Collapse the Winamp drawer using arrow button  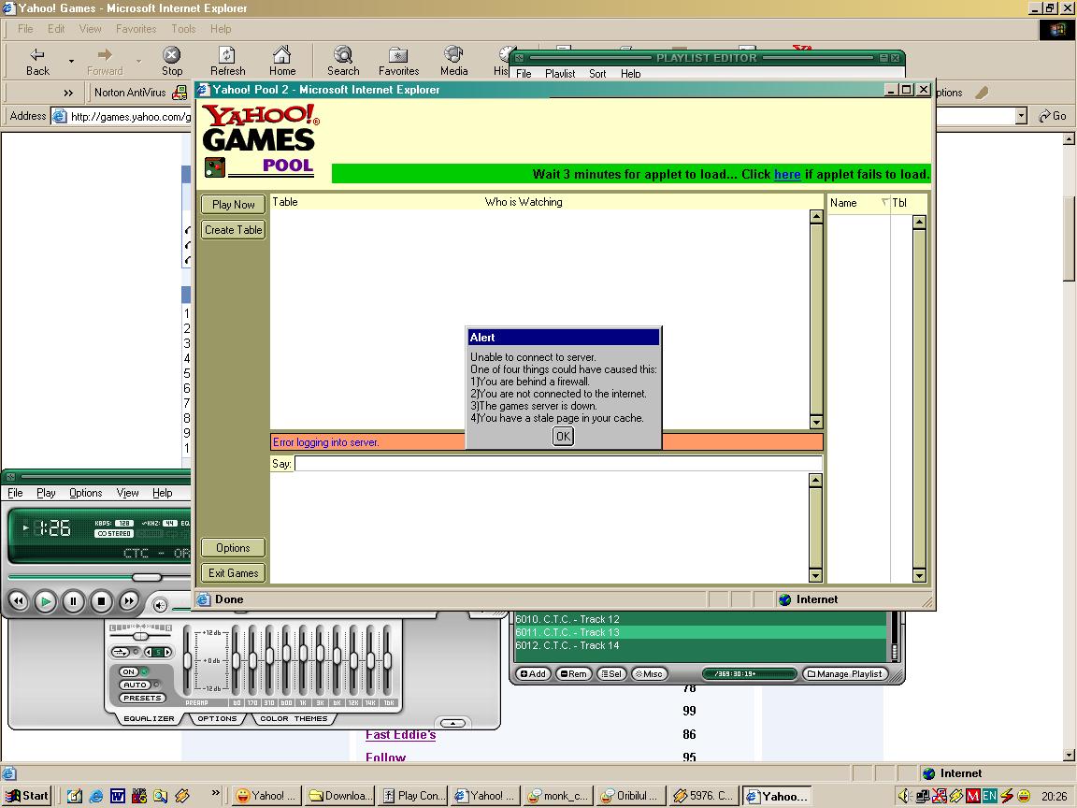[452, 723]
